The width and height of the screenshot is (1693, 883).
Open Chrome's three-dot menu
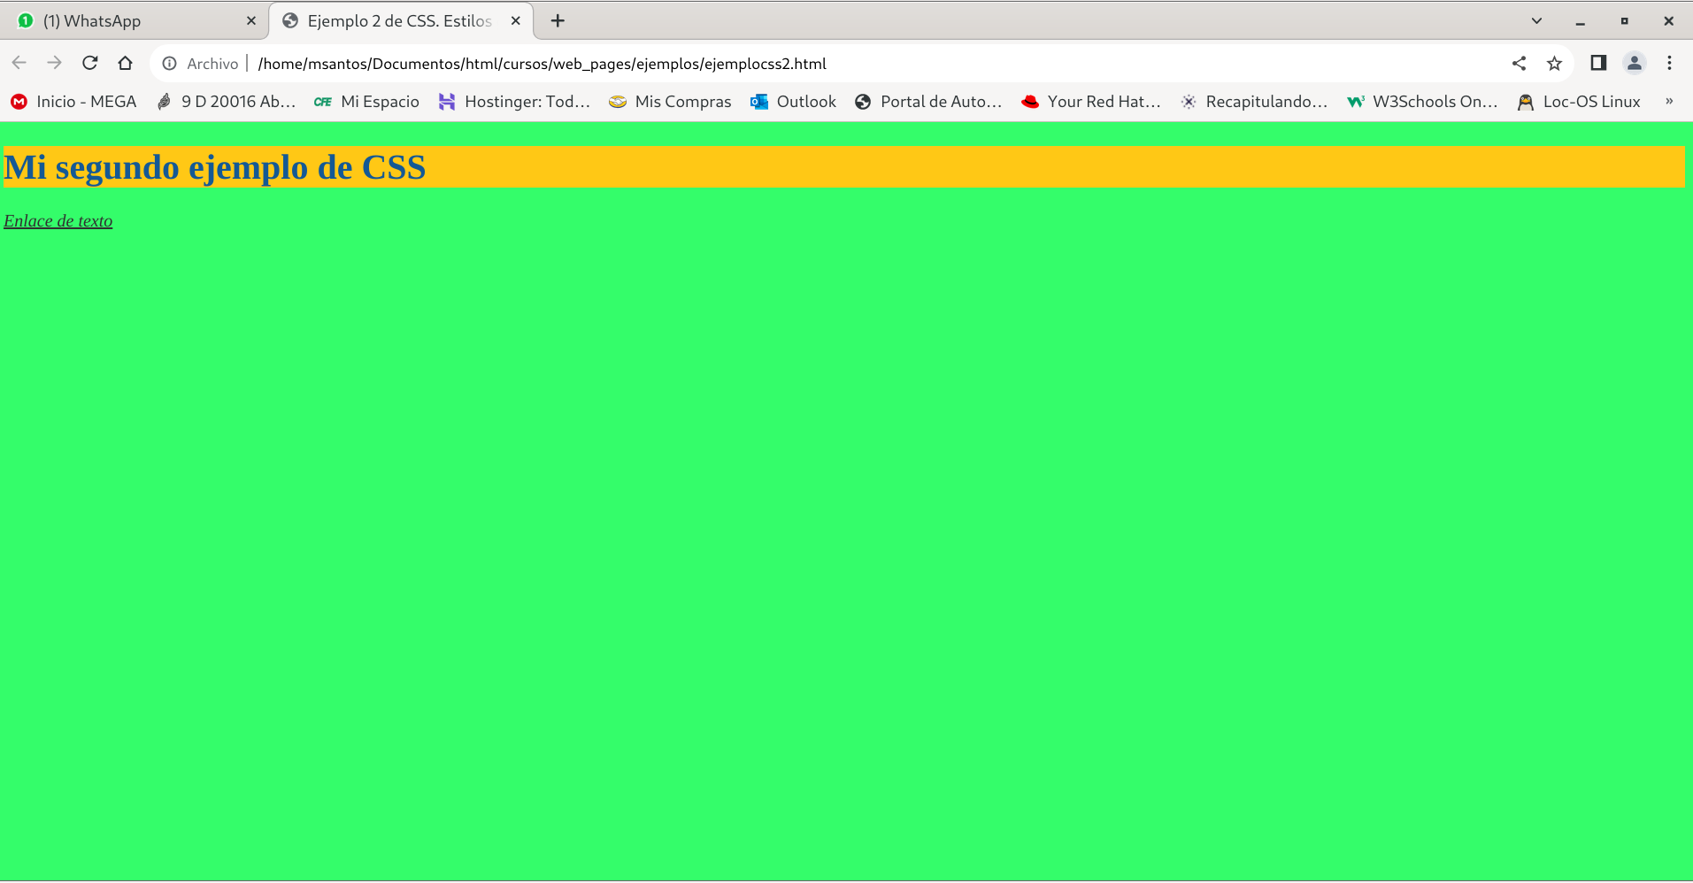coord(1669,63)
